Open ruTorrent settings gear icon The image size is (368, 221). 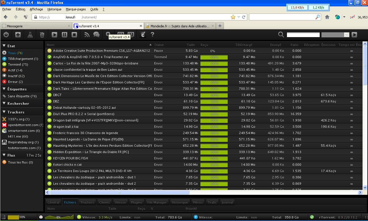[108, 34]
